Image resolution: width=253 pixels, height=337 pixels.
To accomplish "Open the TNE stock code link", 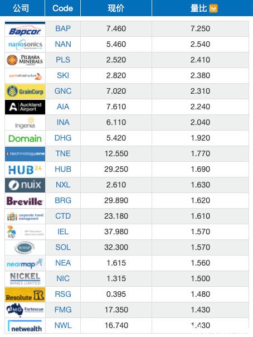I will [63, 153].
